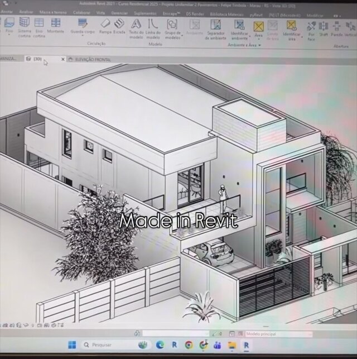
Task: Expand the Guarda-corpo dropdown arrow
Action: pos(83,36)
